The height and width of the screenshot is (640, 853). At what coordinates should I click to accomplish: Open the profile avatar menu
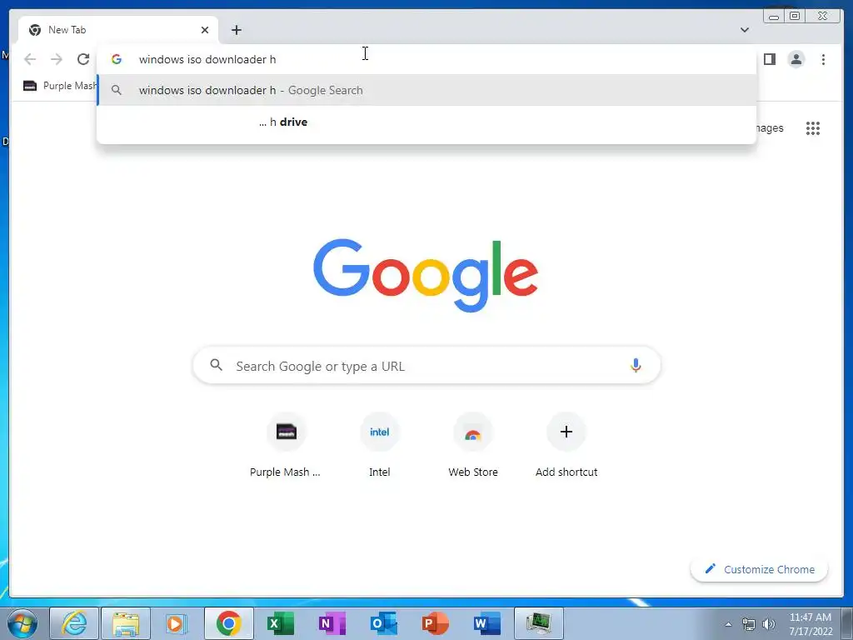796,59
